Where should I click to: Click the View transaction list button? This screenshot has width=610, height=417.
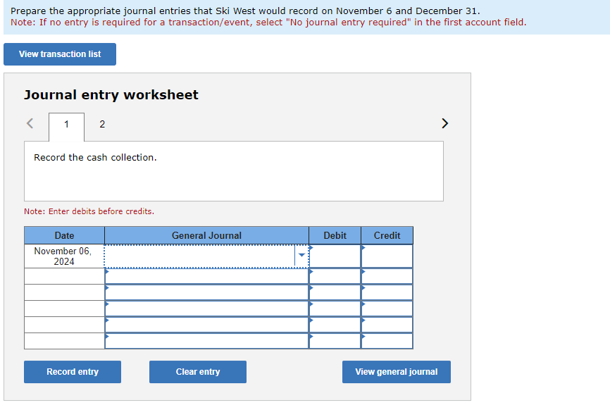(59, 54)
